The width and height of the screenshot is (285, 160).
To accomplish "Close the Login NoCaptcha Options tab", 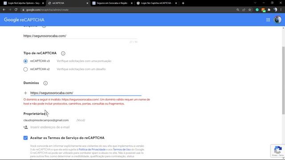I will pos(43,3).
